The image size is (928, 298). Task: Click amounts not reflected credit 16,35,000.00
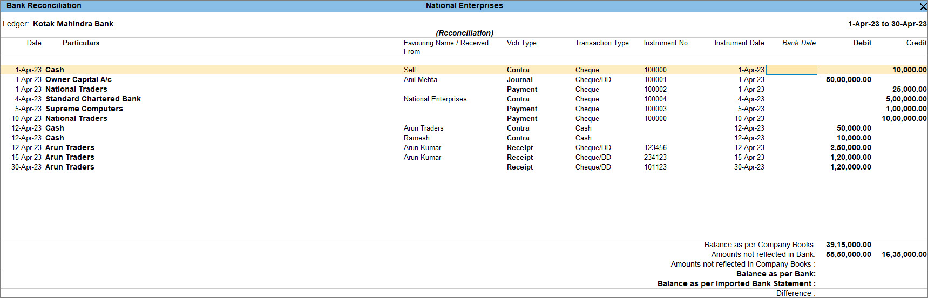click(x=904, y=254)
